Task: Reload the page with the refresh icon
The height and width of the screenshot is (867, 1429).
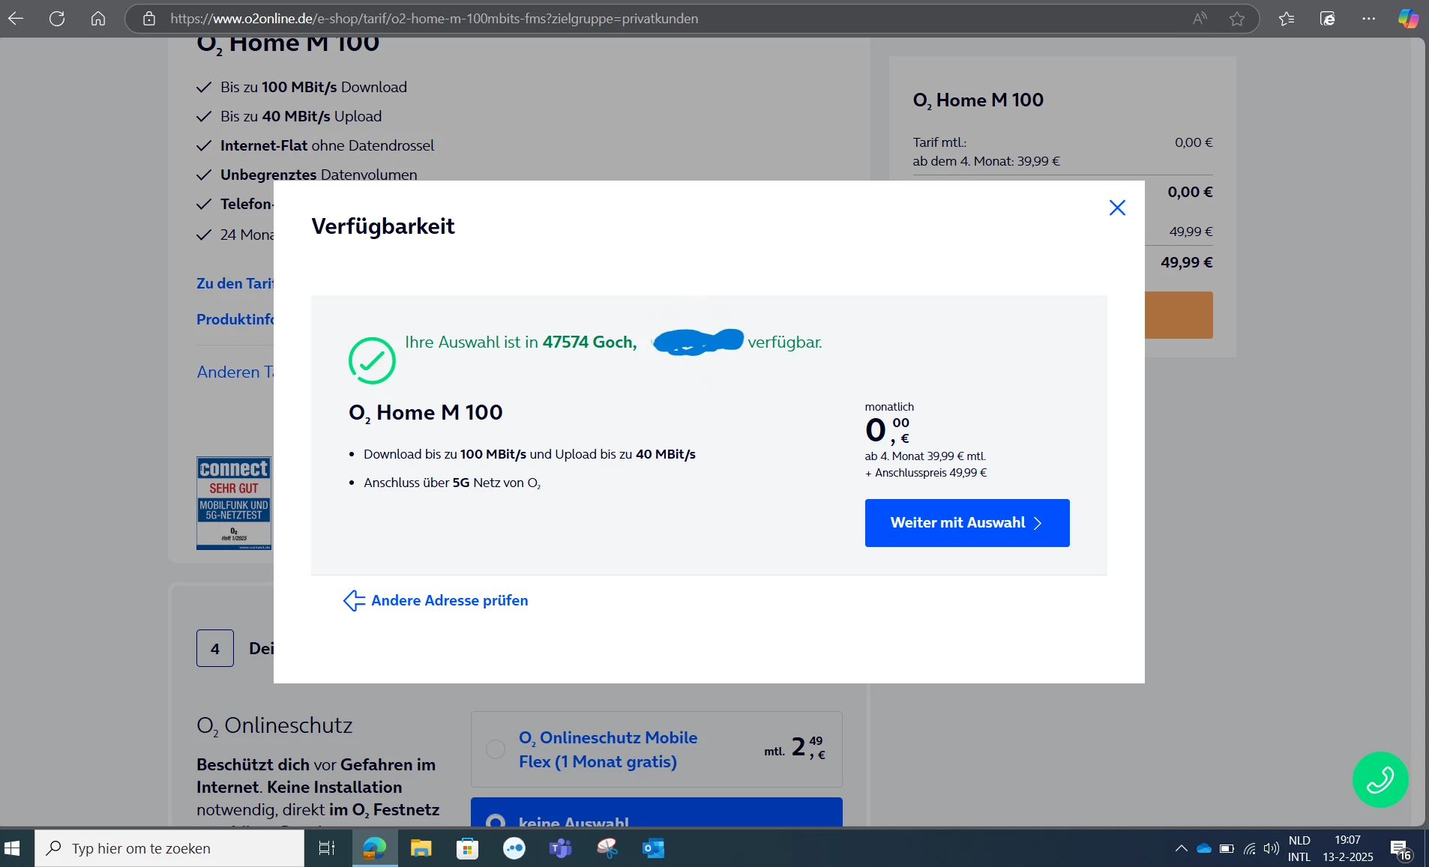Action: point(57,19)
